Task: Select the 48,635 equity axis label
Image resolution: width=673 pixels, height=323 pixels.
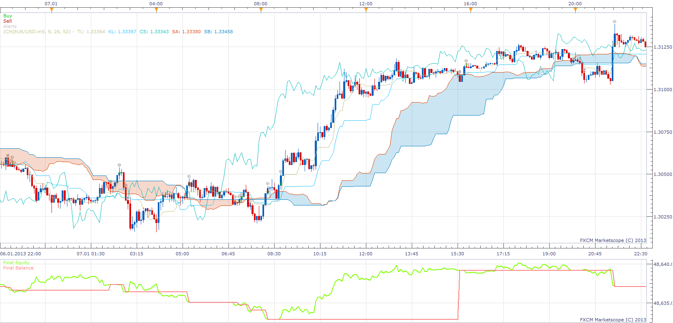Action: click(662, 303)
